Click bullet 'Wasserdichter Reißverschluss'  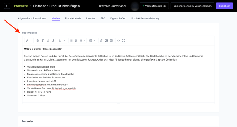(x=44, y=70)
